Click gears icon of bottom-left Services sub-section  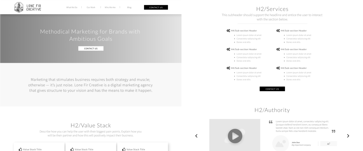[x=228, y=68]
